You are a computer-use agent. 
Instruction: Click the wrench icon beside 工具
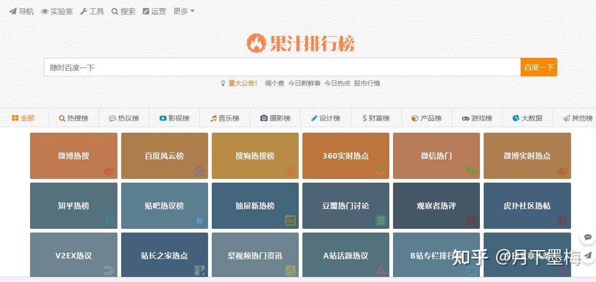coord(84,11)
